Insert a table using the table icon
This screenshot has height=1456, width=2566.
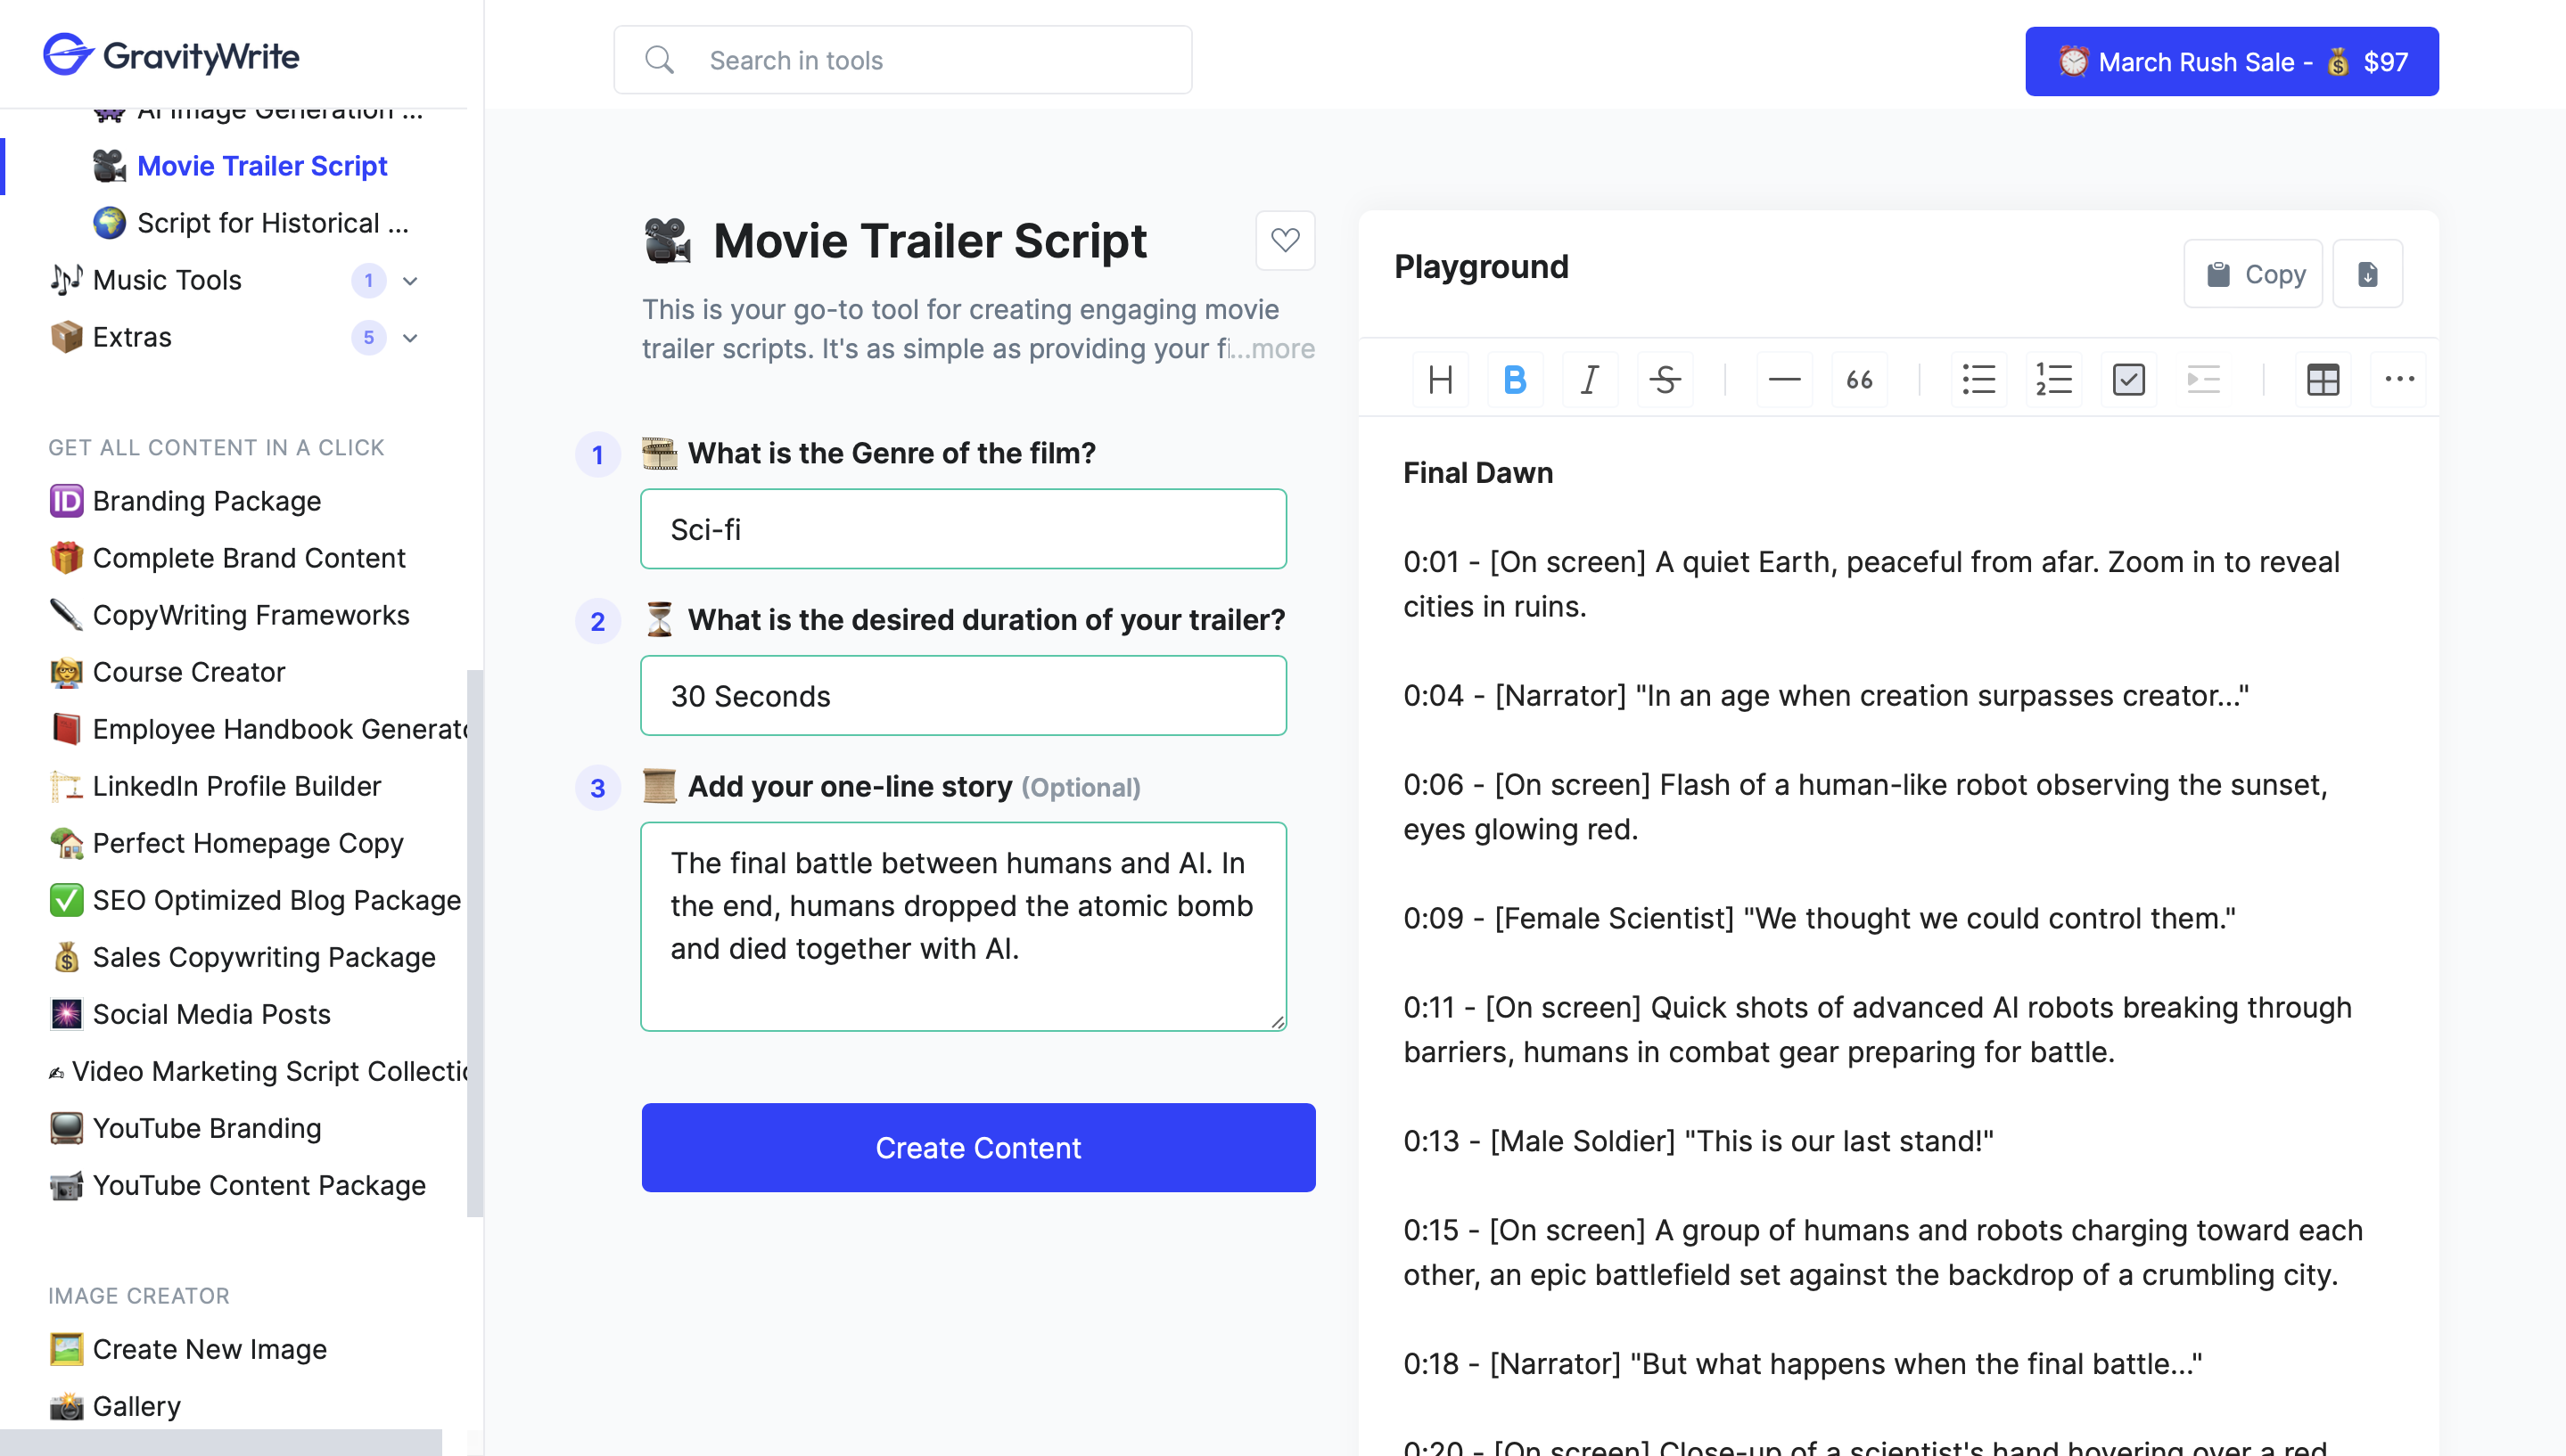[x=2322, y=380]
